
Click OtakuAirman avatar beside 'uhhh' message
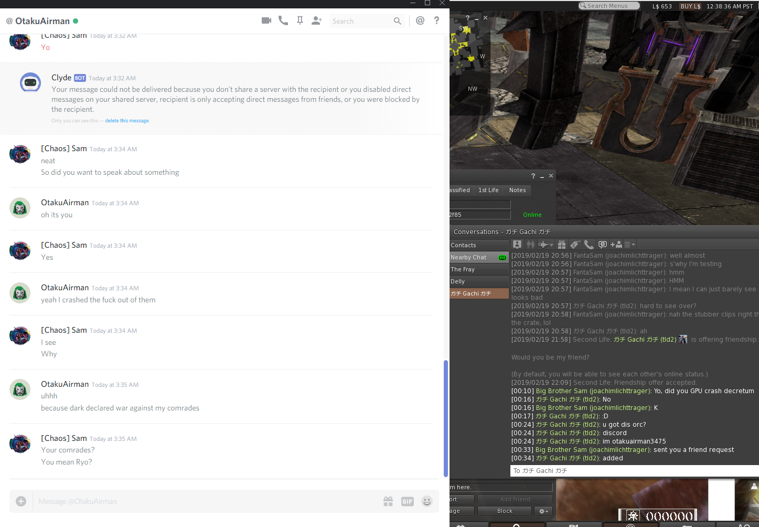pos(20,389)
